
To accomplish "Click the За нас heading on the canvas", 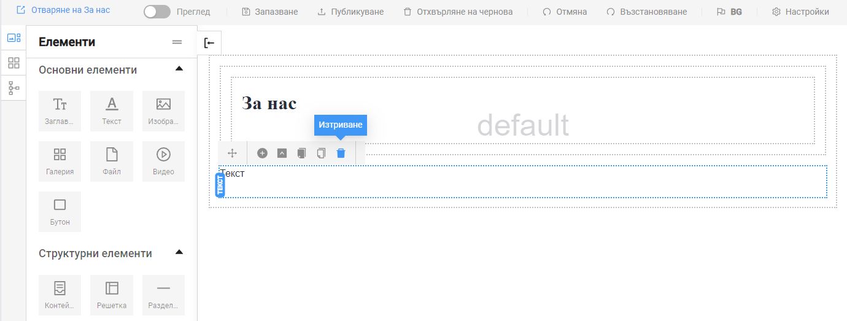I will point(269,103).
